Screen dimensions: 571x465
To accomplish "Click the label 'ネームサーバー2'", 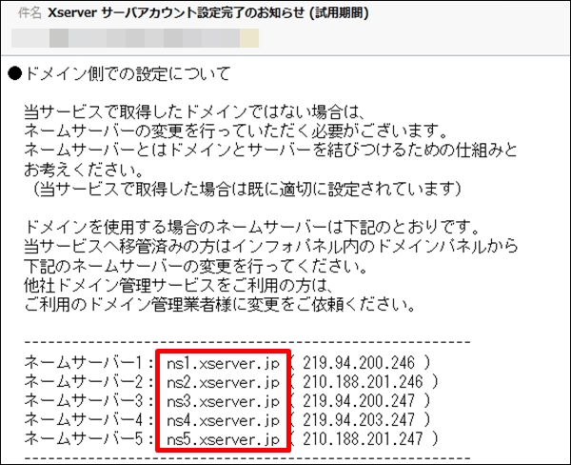I will (x=84, y=382).
